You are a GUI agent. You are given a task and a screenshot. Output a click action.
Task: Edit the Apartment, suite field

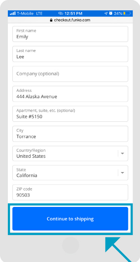click(70, 114)
